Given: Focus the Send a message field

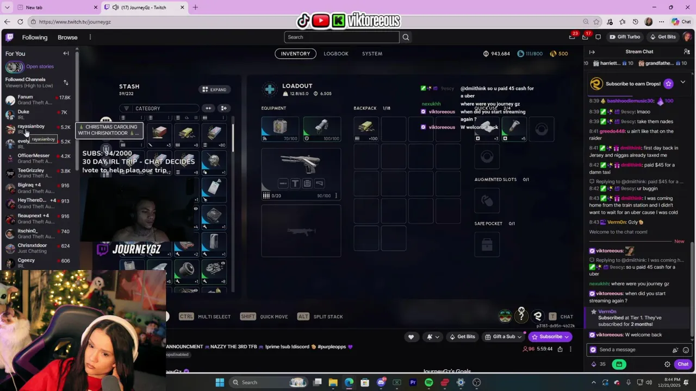Looking at the screenshot, I should [x=634, y=350].
